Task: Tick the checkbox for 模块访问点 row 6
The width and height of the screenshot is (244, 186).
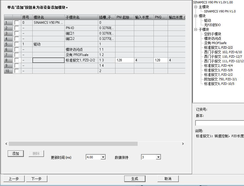Action: click(x=17, y=49)
